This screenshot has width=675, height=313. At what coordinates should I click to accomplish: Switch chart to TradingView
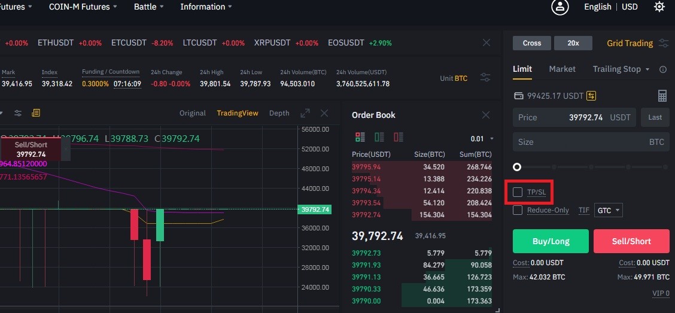click(238, 113)
